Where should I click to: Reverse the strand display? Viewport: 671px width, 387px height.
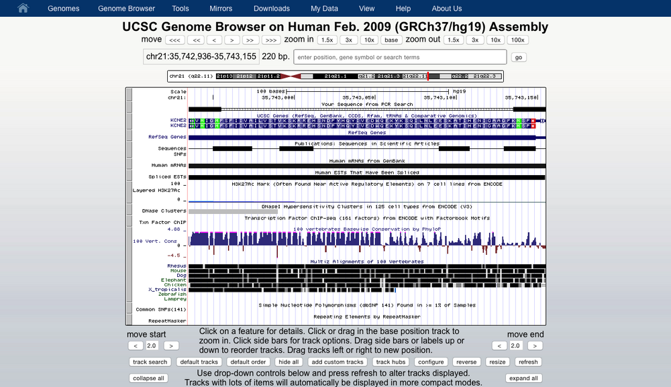point(466,362)
